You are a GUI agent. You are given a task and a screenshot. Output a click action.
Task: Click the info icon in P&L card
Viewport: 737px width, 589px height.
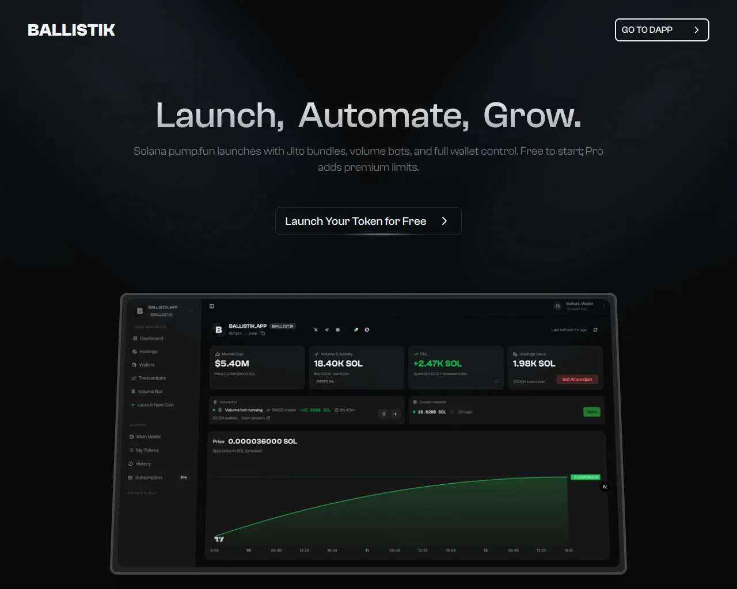click(x=496, y=381)
